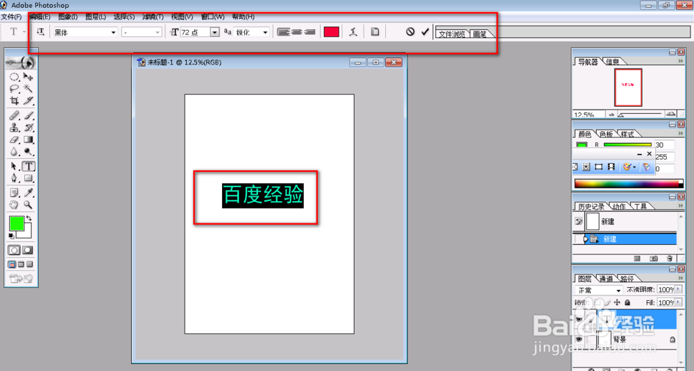This screenshot has width=694, height=371.
Task: Pick a color from the spectrum ramp
Action: pyautogui.click(x=628, y=183)
